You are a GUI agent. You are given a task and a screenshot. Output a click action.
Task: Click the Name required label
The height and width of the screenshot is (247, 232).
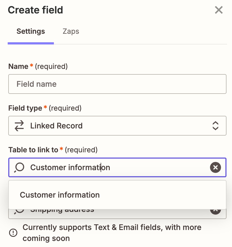click(x=38, y=66)
